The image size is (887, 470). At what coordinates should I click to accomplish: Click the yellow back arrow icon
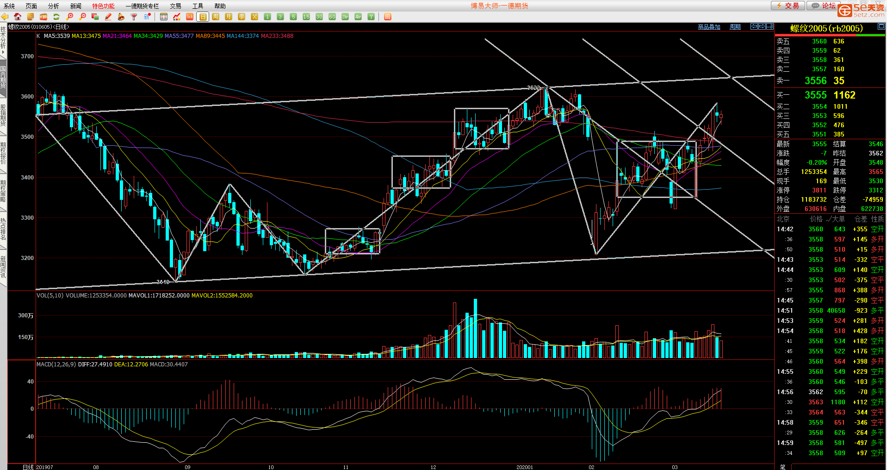[x=5, y=17]
